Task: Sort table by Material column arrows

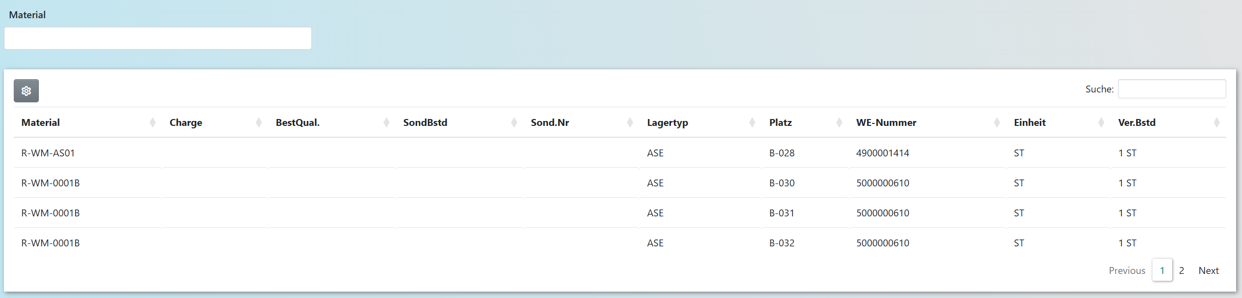Action: coord(152,122)
